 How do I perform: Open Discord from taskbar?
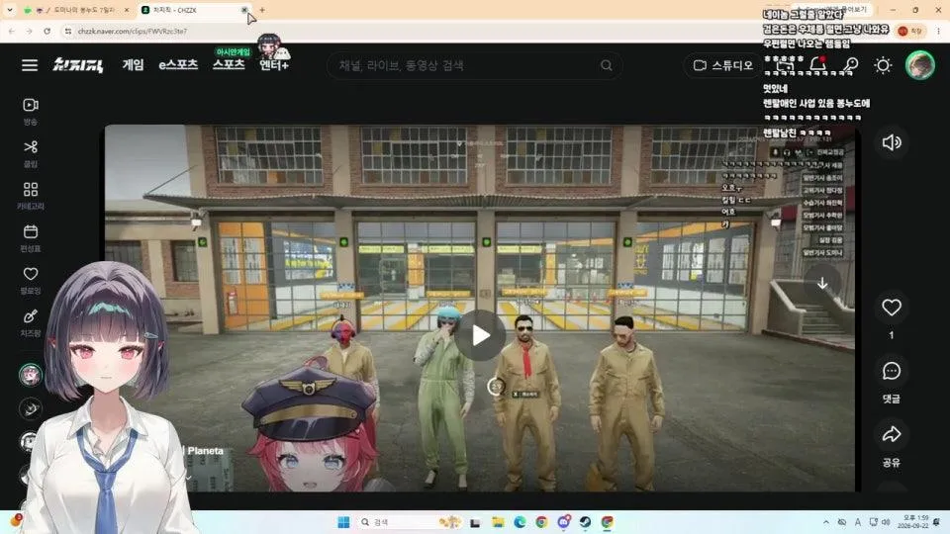563,522
